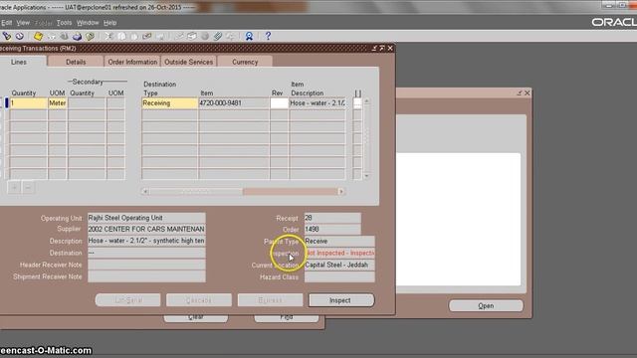The image size is (637, 358).
Task: Click the partly hidden Clear button
Action: [196, 318]
